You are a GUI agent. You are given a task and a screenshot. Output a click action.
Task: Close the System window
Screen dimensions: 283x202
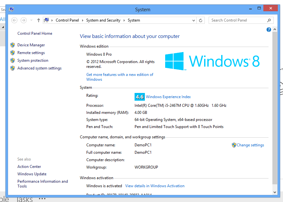[x=270, y=8]
